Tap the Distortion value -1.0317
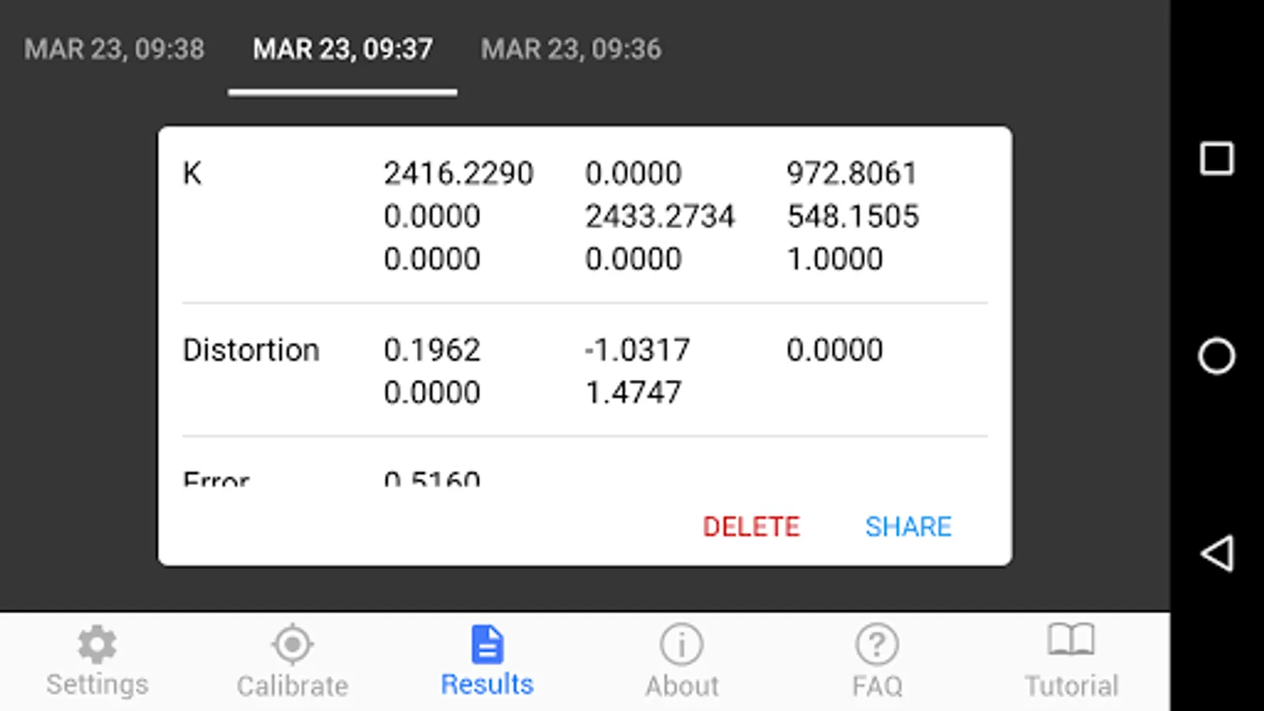Screen dimensions: 1264x711 coord(638,349)
